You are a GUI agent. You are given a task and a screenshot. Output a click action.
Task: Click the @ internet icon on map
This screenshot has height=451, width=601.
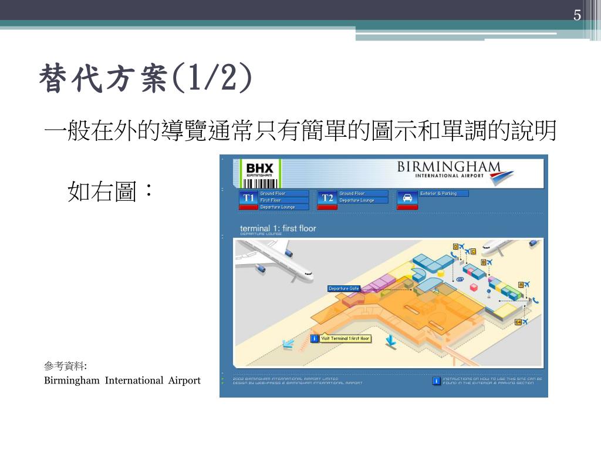coord(460,279)
